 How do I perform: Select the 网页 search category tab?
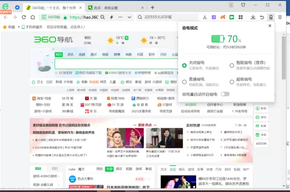click(59, 55)
